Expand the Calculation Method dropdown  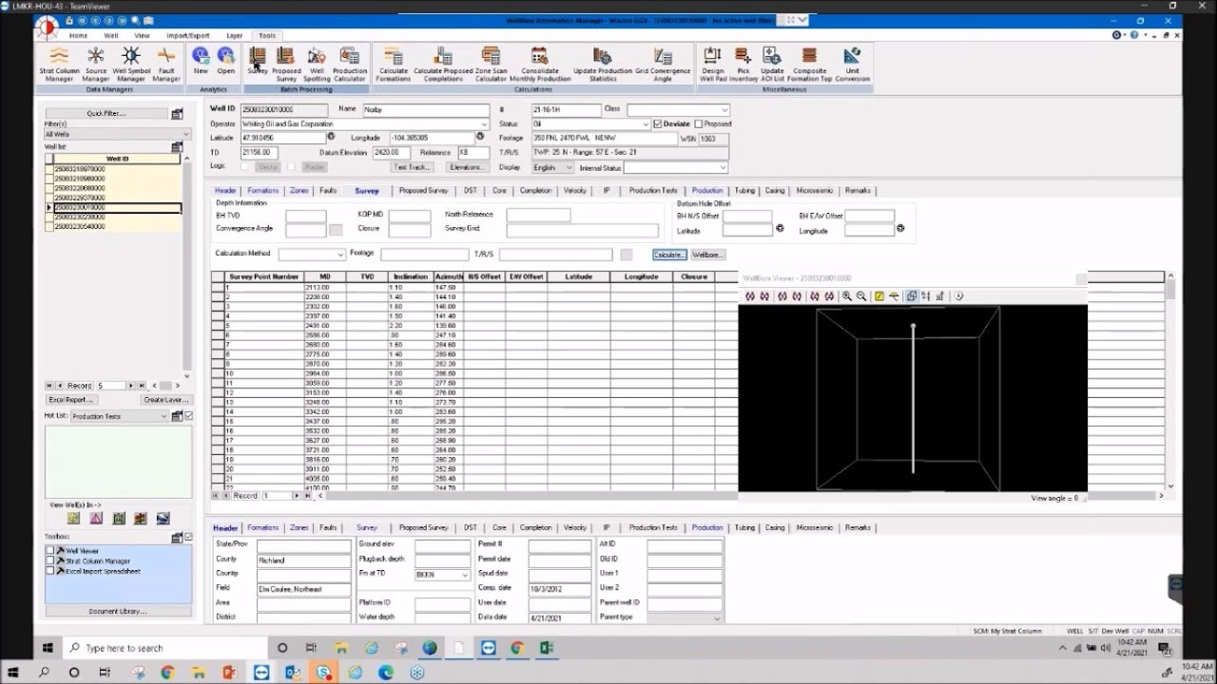(339, 255)
